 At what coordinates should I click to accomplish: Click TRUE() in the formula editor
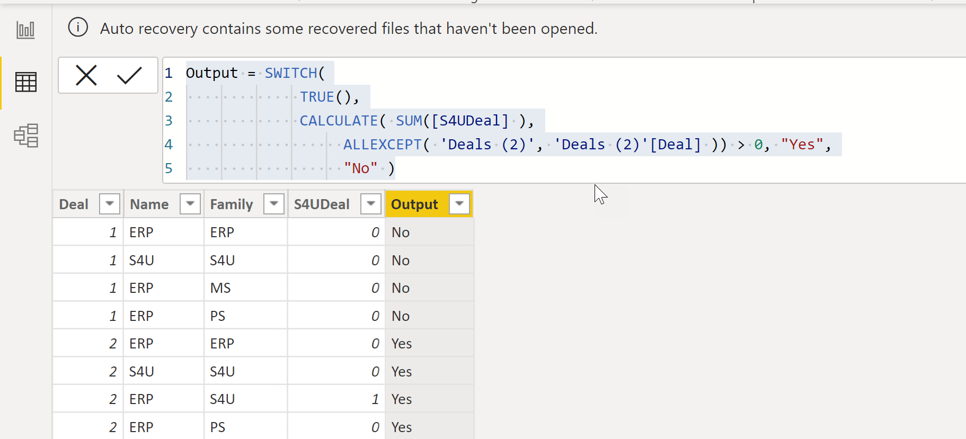point(325,97)
